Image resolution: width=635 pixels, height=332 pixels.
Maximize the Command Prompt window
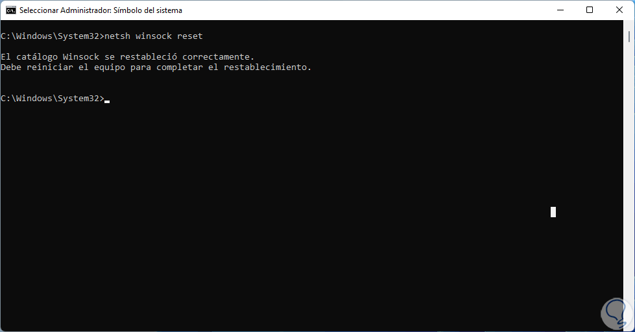pos(590,10)
